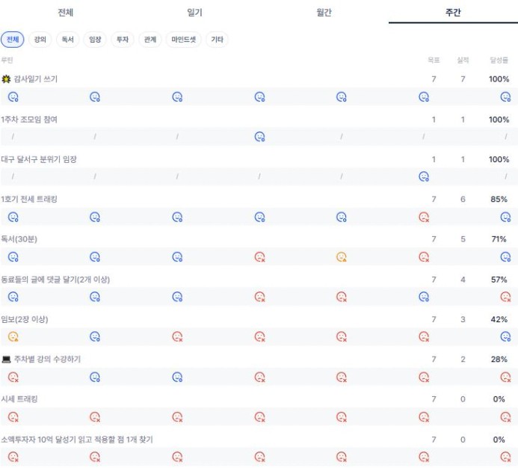Click the sun emoji beside 감사일기 쓰기

click(x=7, y=78)
